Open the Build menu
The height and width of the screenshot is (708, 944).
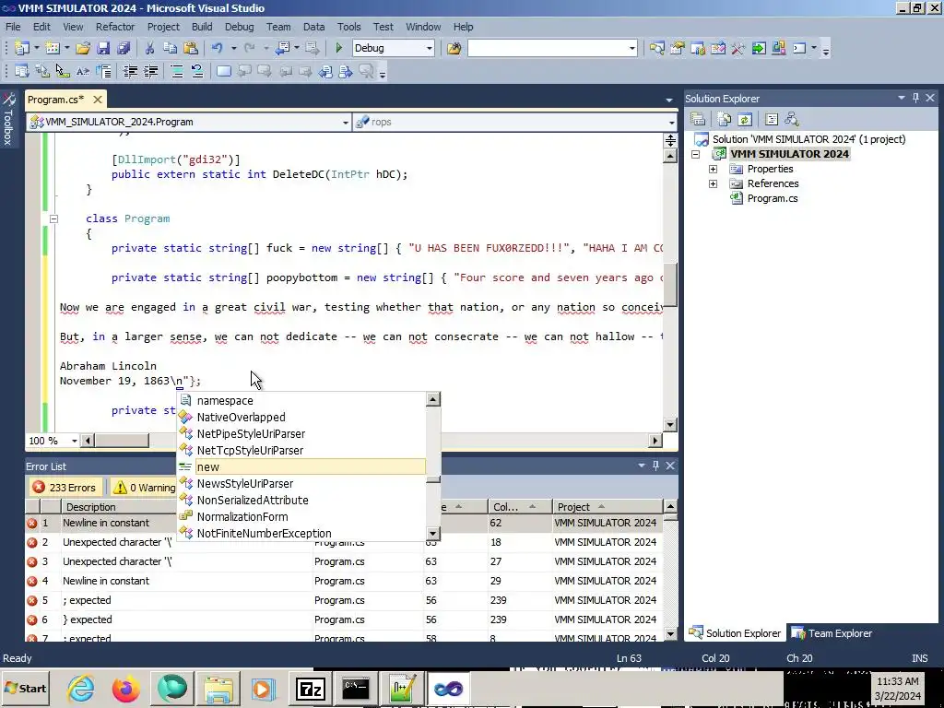202,27
